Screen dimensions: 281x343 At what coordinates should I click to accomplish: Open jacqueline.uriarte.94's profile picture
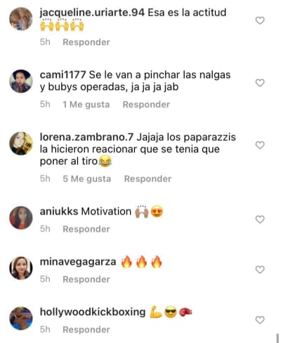coord(21,19)
